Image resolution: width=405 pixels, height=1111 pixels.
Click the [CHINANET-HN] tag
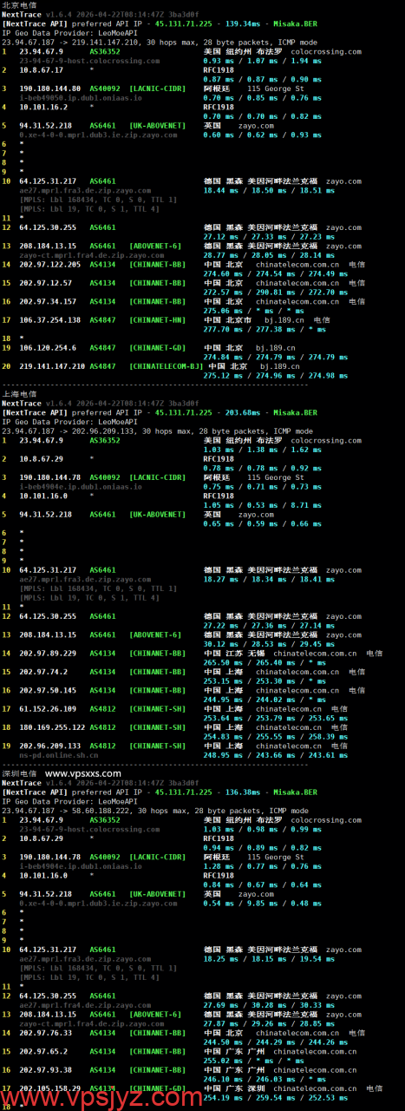click(157, 320)
